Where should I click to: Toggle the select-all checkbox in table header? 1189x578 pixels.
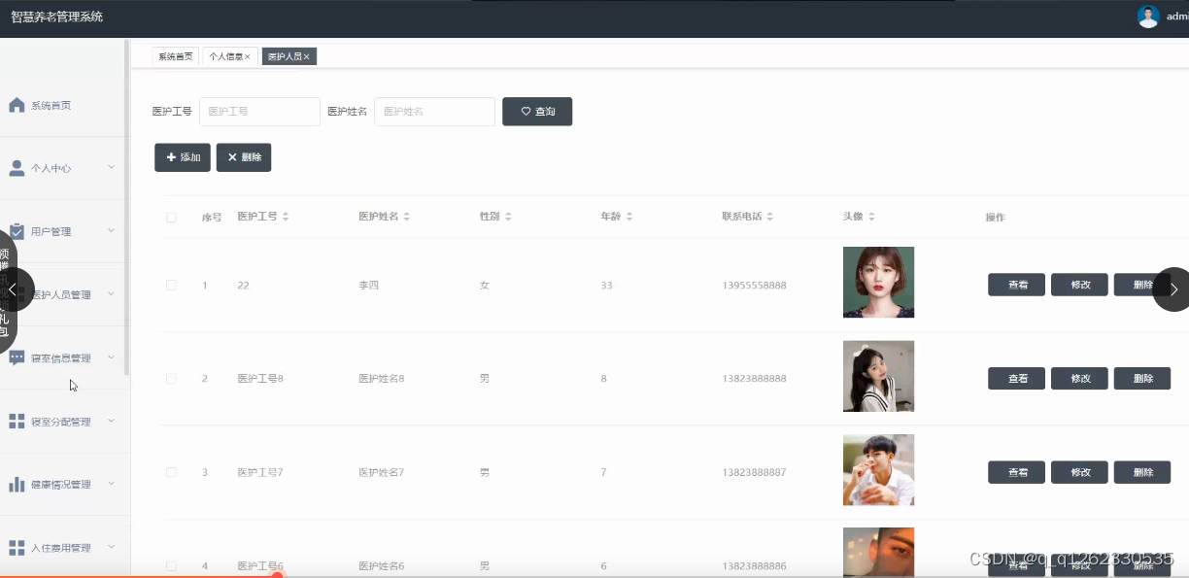(x=171, y=217)
